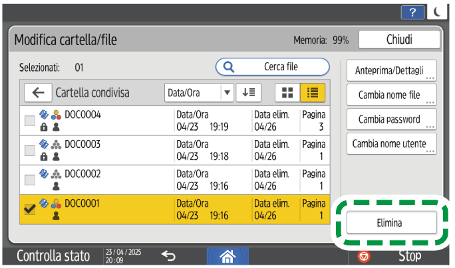Click Elimina to delete the file
455x268 pixels.
(391, 223)
